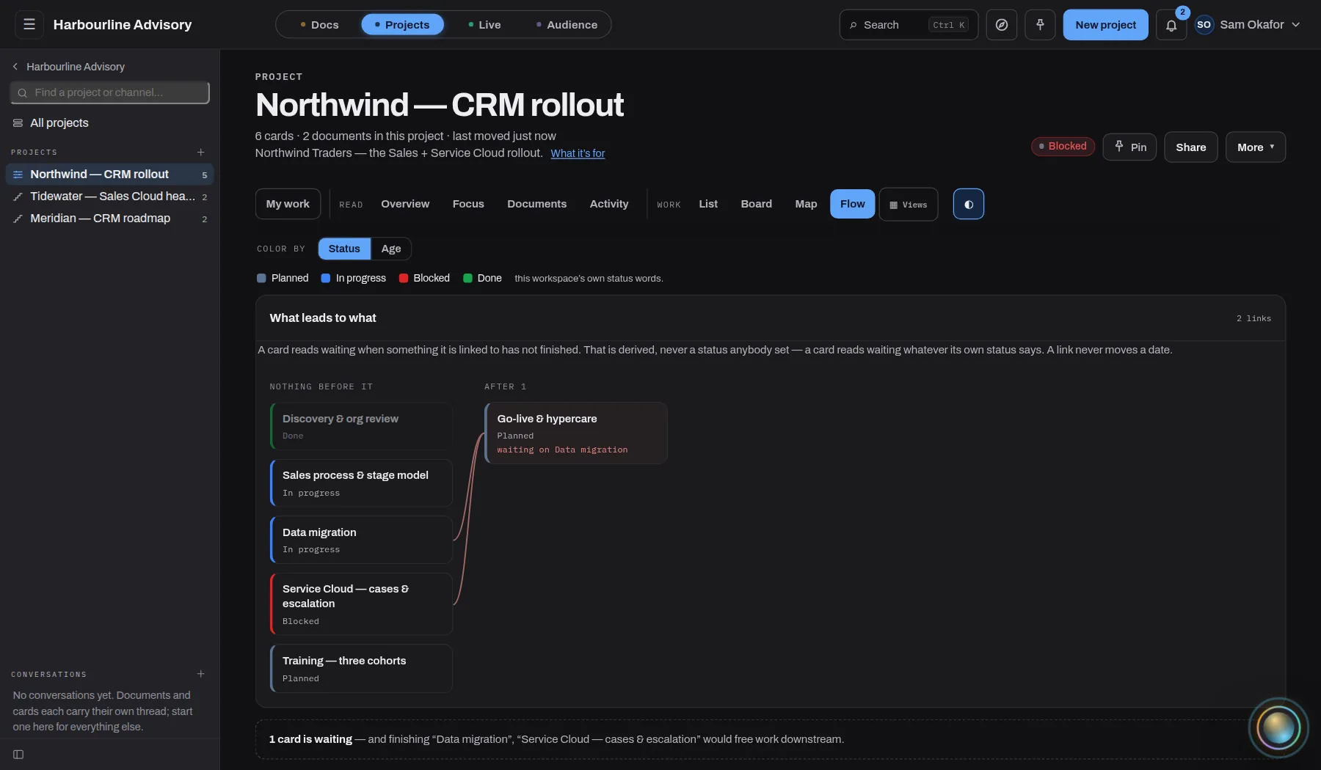Click the All projects stack icon
This screenshot has width=1321, height=770.
click(18, 123)
